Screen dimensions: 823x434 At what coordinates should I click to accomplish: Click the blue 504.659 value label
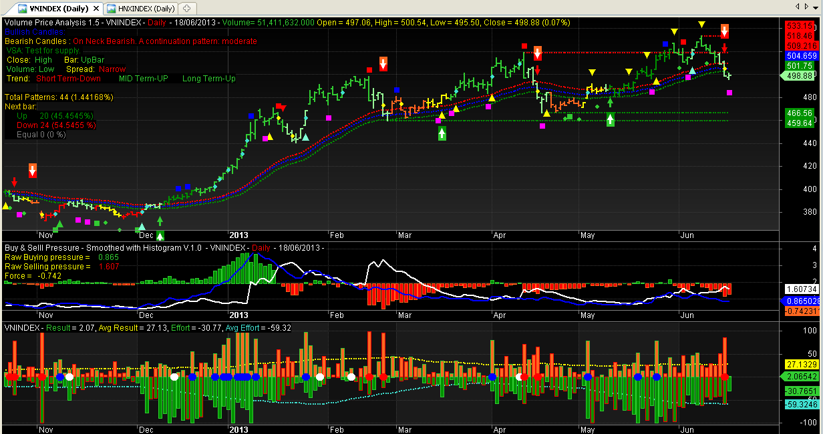[801, 55]
